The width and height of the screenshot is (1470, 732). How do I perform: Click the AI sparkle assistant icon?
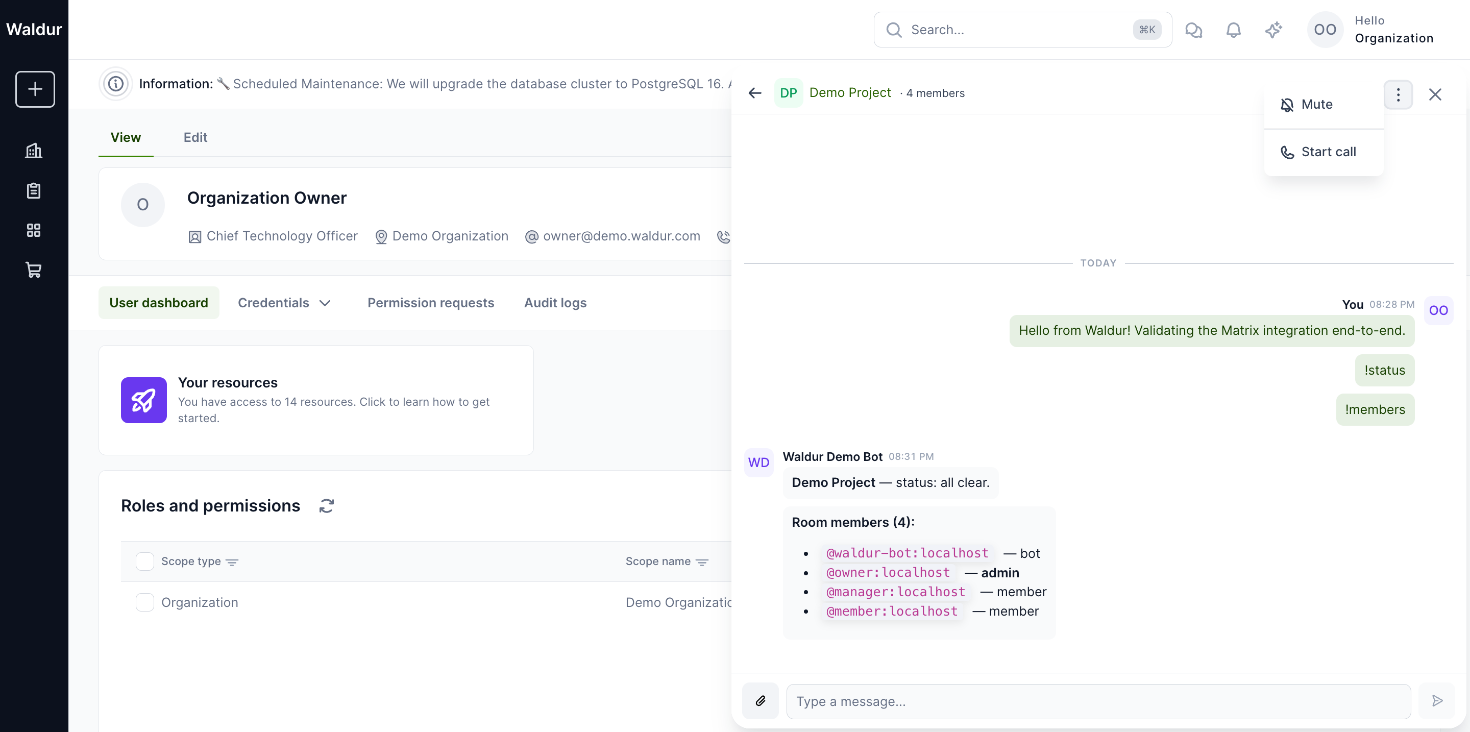pyautogui.click(x=1273, y=30)
